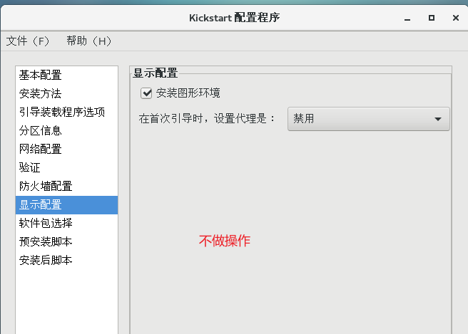Minimize the Kickstart window
Image resolution: width=468 pixels, height=334 pixels.
pos(407,19)
